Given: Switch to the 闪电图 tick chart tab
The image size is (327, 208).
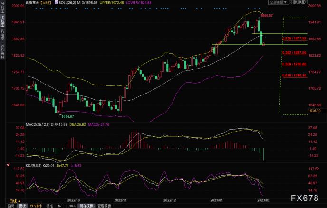Looking at the screenshot, I should 2,35.
